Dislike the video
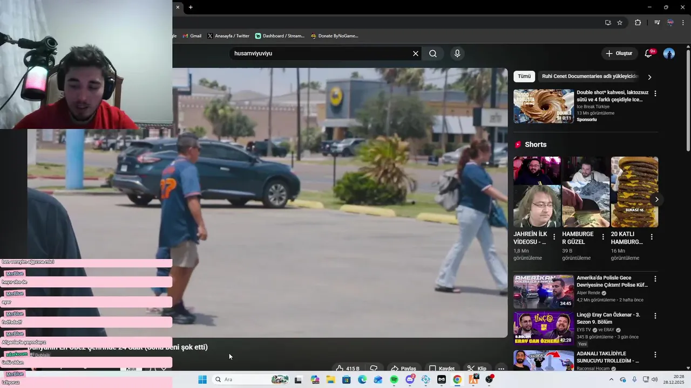691x388 pixels. click(x=374, y=369)
